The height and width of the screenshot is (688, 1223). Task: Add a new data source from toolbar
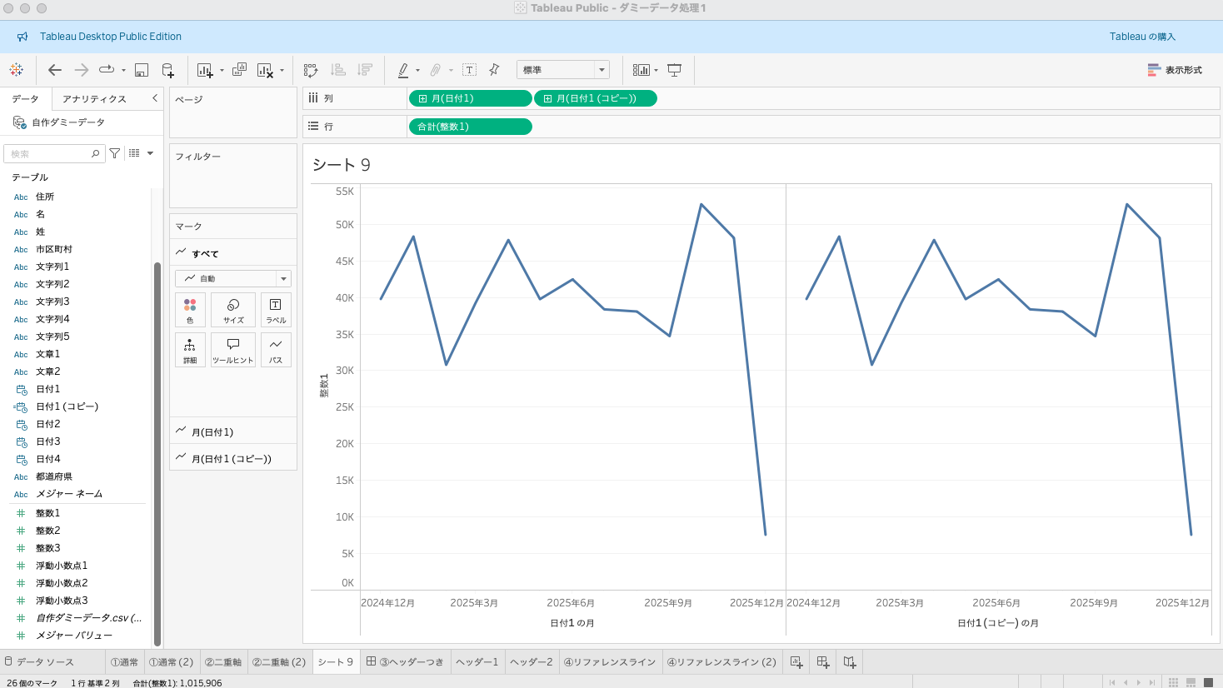167,70
